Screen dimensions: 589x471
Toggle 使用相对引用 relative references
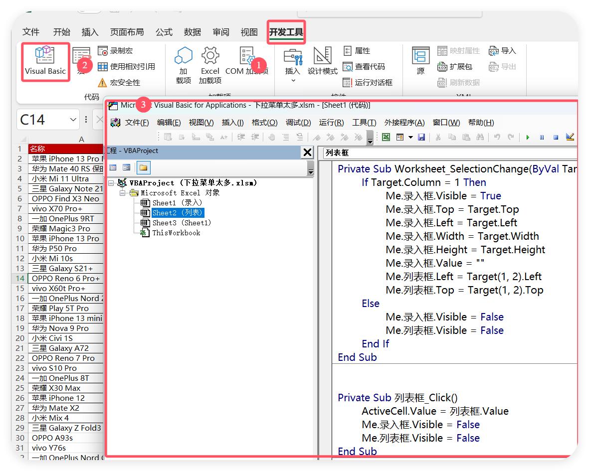[126, 67]
